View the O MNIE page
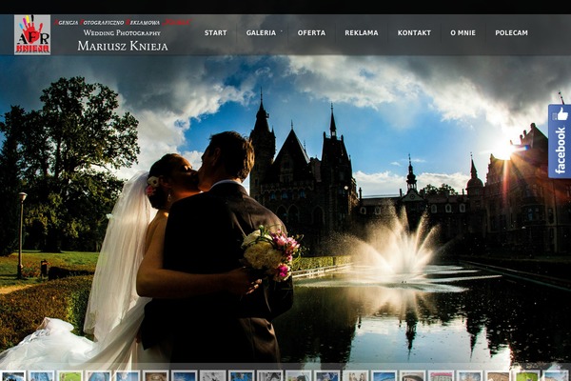Image resolution: width=571 pixels, height=381 pixels. (463, 32)
